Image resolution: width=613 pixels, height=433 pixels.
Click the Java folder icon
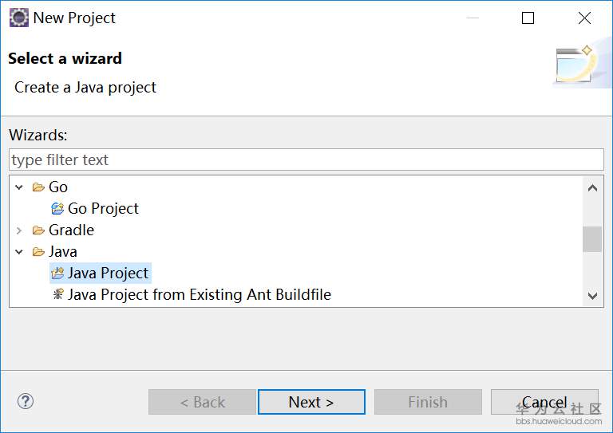(38, 252)
